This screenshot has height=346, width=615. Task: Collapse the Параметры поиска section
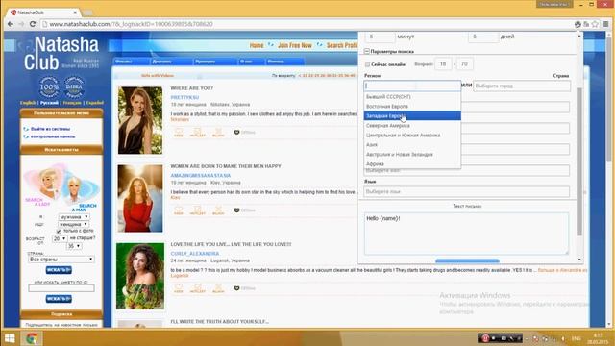coord(367,51)
